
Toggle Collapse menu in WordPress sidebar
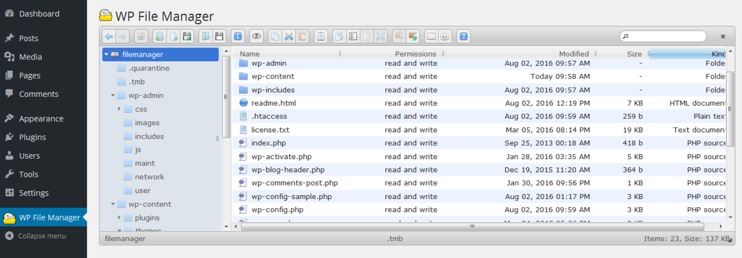click(36, 236)
